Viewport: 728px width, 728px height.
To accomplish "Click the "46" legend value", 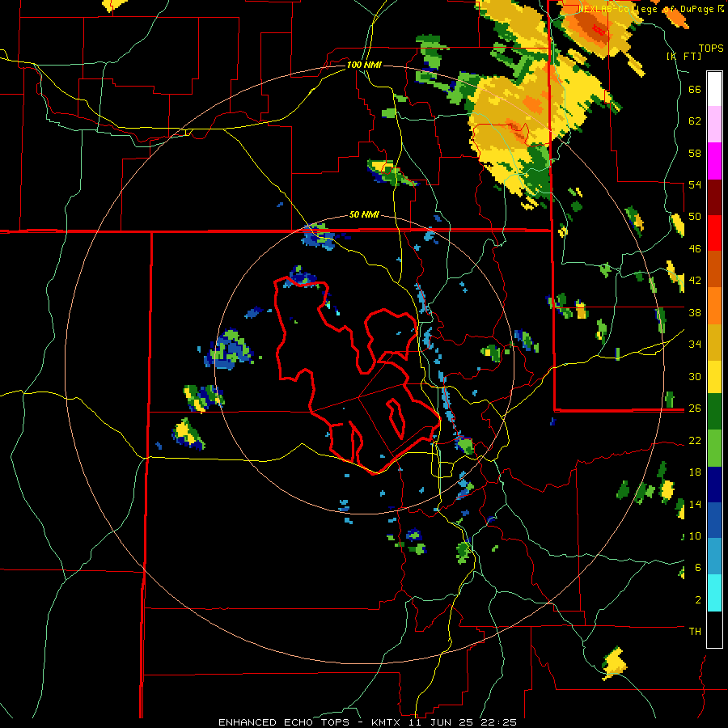I will point(695,249).
